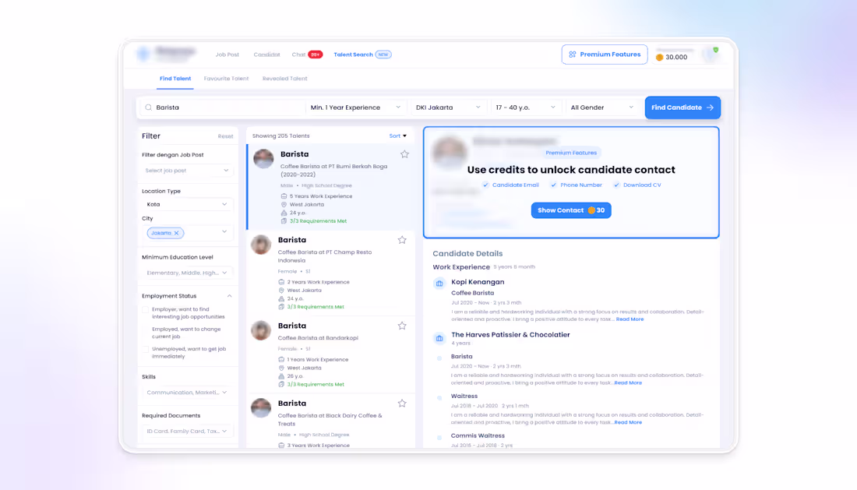Click Read More under the Barista role
Viewport: 857px width, 490px height.
[628, 383]
